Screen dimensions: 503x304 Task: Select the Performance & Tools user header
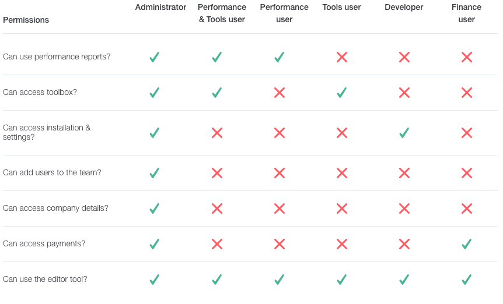[x=222, y=13]
